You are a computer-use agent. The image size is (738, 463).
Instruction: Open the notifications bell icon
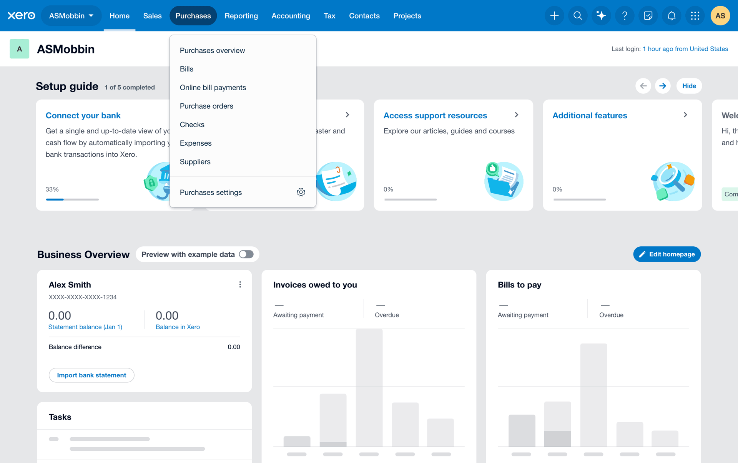coord(672,16)
